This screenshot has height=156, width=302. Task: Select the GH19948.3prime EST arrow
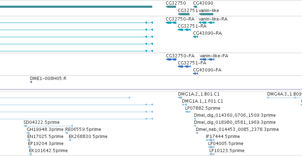coord(28,133)
